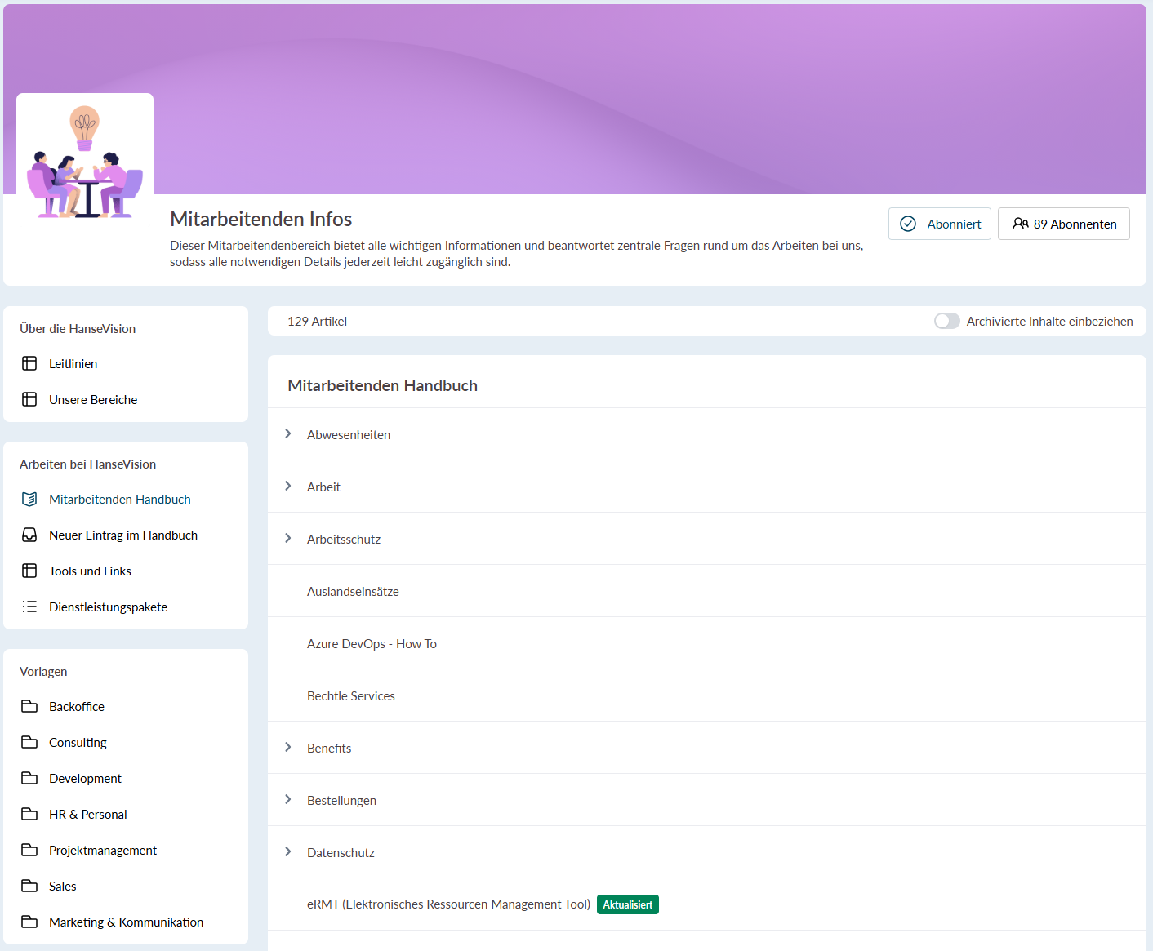Click the green Aktualisiert badge

click(x=628, y=904)
